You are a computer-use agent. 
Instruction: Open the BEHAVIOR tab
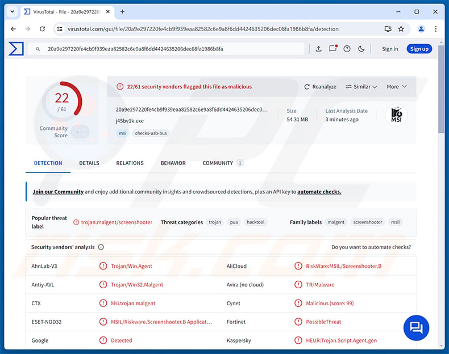tap(173, 163)
